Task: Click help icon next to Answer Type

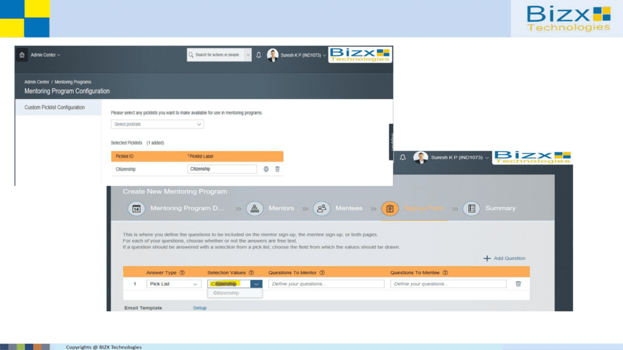Action: [x=182, y=273]
